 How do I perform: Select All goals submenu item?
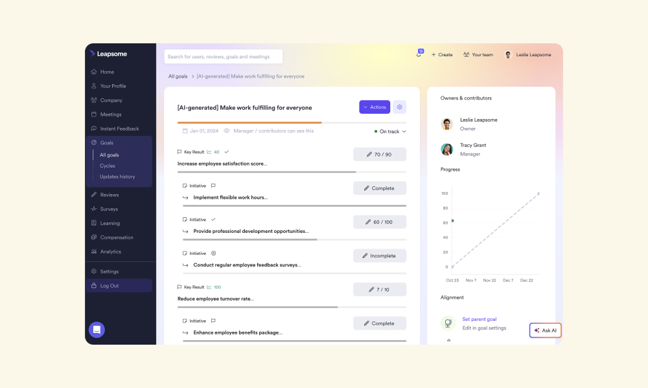click(x=109, y=155)
